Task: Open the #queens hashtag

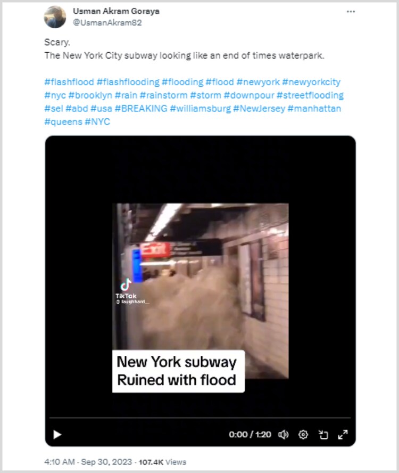Action: [x=63, y=121]
